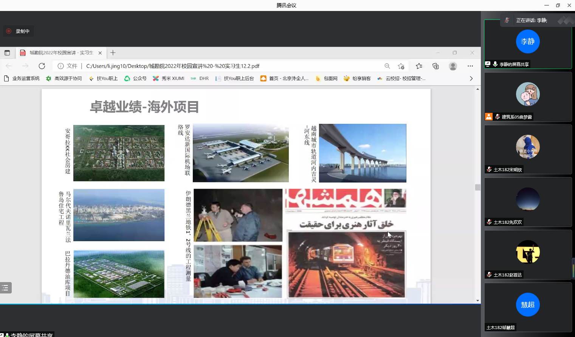Screen dimensions: 575x337
Task: Click the zoom magnifier in address bar
Action: (x=387, y=66)
